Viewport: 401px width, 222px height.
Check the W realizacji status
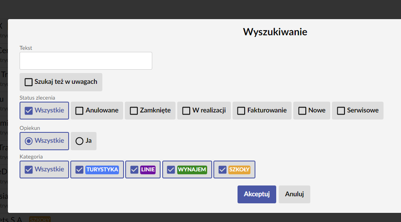[204, 110]
